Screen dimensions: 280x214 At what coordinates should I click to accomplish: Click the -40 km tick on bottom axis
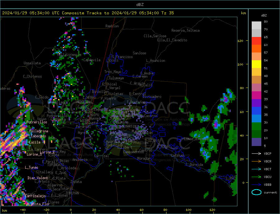[x=23, y=210]
